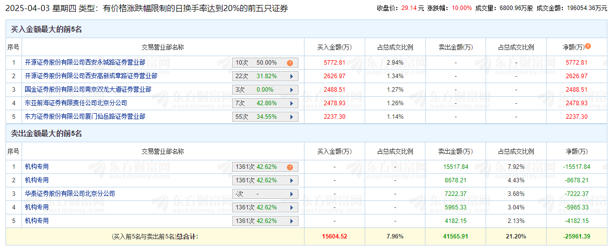Viewport: 612px width, 250px height.
Task: Click 10次 50.00% statistics box
Action: pyautogui.click(x=265, y=63)
